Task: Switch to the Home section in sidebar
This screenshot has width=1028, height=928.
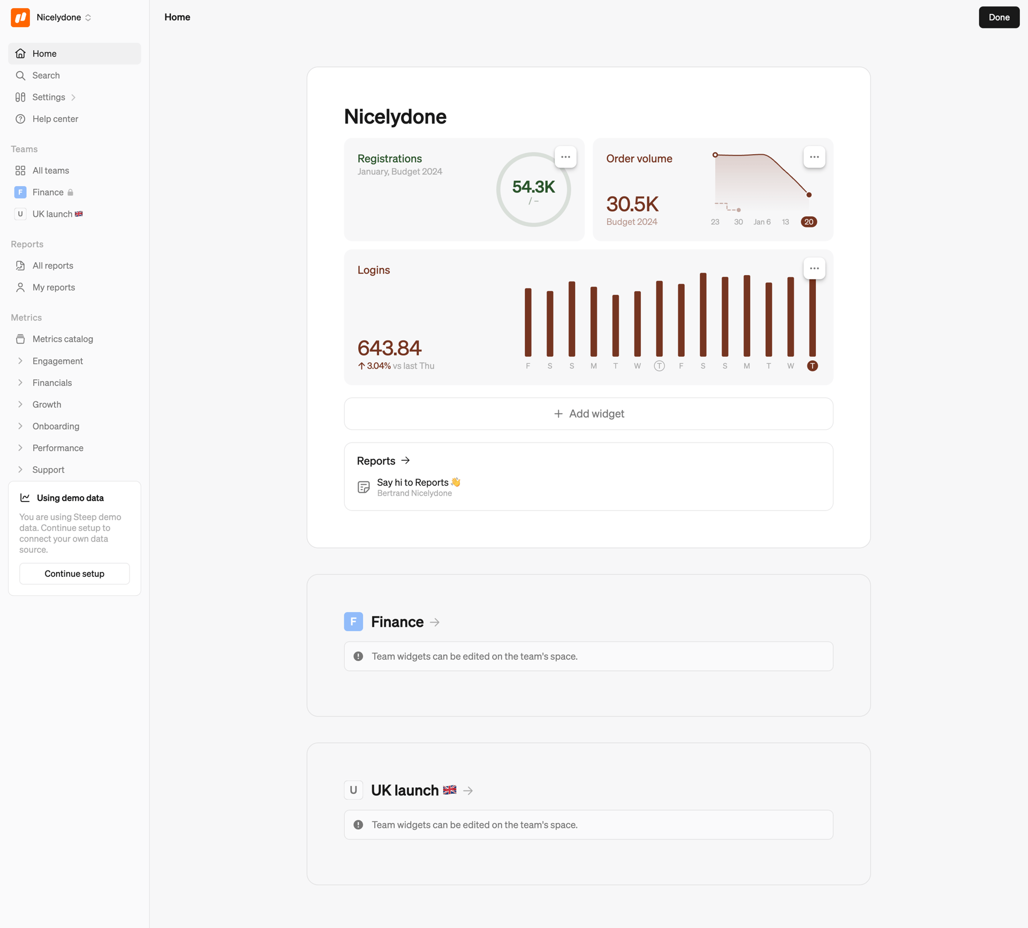Action: [45, 53]
